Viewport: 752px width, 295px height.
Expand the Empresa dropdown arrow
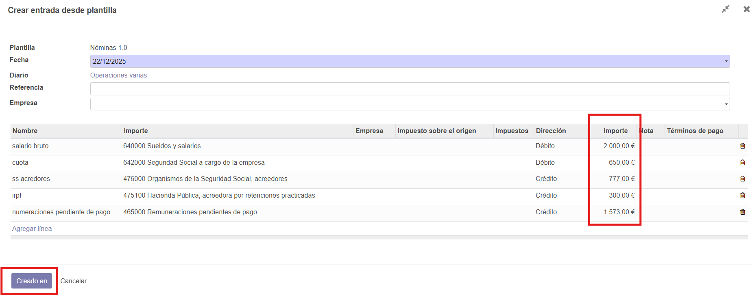pyautogui.click(x=726, y=104)
